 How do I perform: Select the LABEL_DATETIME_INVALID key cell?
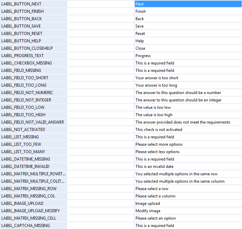coord(34,167)
